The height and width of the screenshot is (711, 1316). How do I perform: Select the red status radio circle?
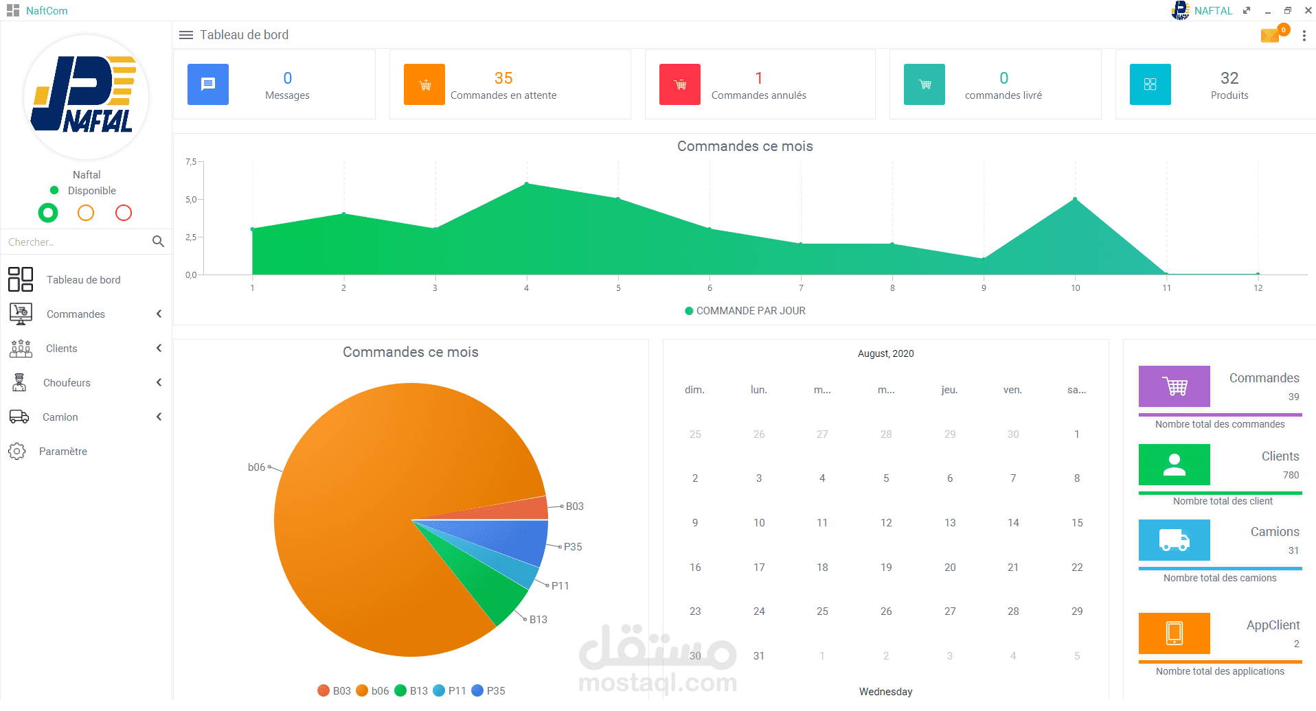click(124, 213)
